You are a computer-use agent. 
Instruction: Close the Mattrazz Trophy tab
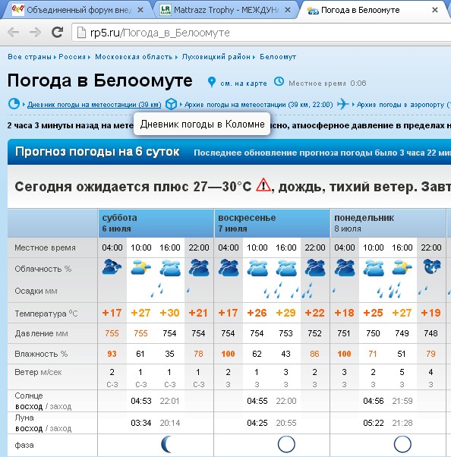click(288, 10)
